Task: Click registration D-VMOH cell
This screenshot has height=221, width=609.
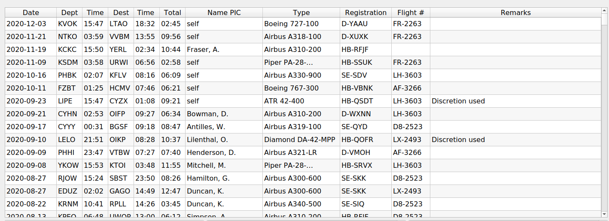Action: [366, 153]
